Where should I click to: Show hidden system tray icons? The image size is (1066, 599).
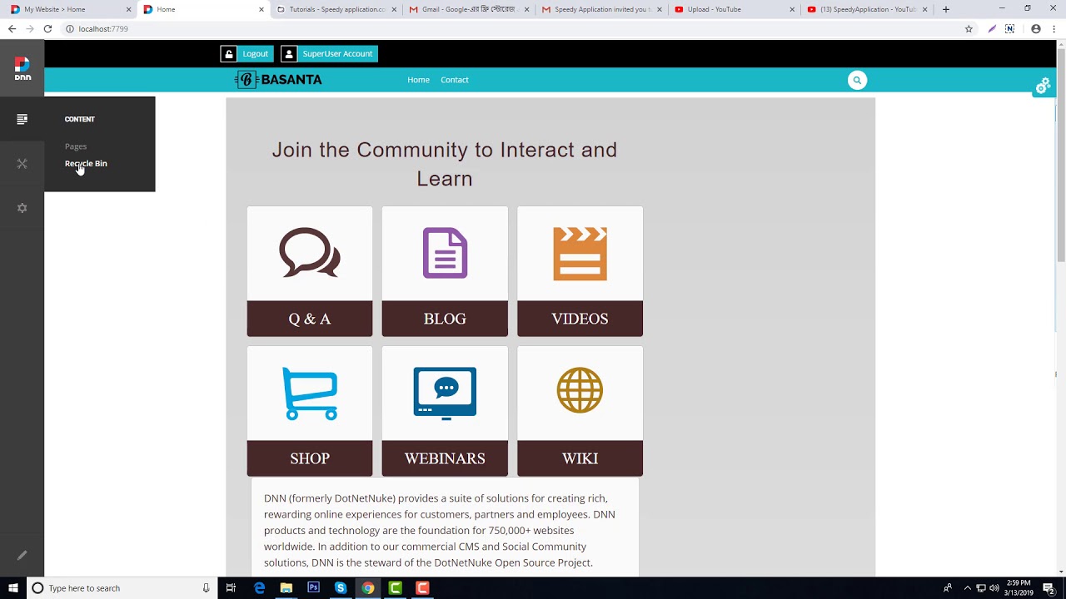(x=967, y=588)
